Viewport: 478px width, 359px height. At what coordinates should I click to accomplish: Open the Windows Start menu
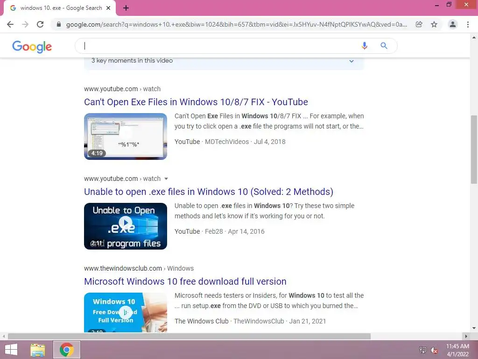(x=11, y=350)
